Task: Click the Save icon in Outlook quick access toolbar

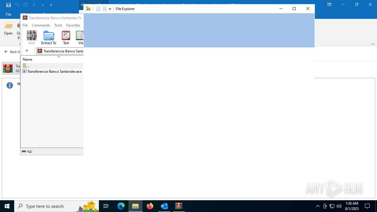Action: click(x=9, y=5)
